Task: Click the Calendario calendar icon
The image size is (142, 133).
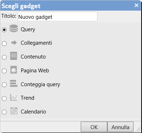Action: [x=14, y=111]
